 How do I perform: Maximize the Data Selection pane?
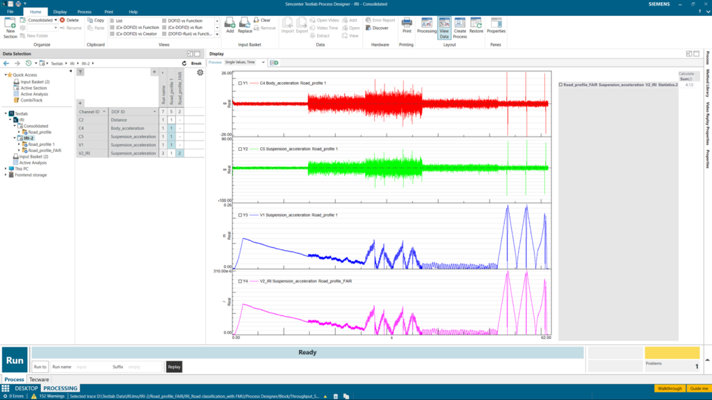(x=197, y=53)
